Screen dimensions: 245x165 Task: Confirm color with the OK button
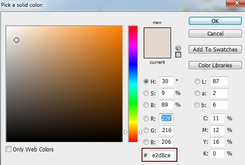[x=215, y=21]
